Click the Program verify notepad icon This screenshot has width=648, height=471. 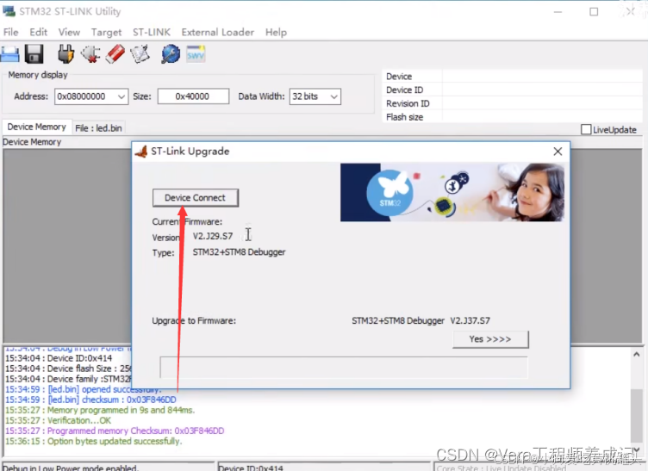pyautogui.click(x=140, y=54)
